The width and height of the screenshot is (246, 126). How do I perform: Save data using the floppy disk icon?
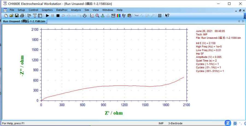17,16
